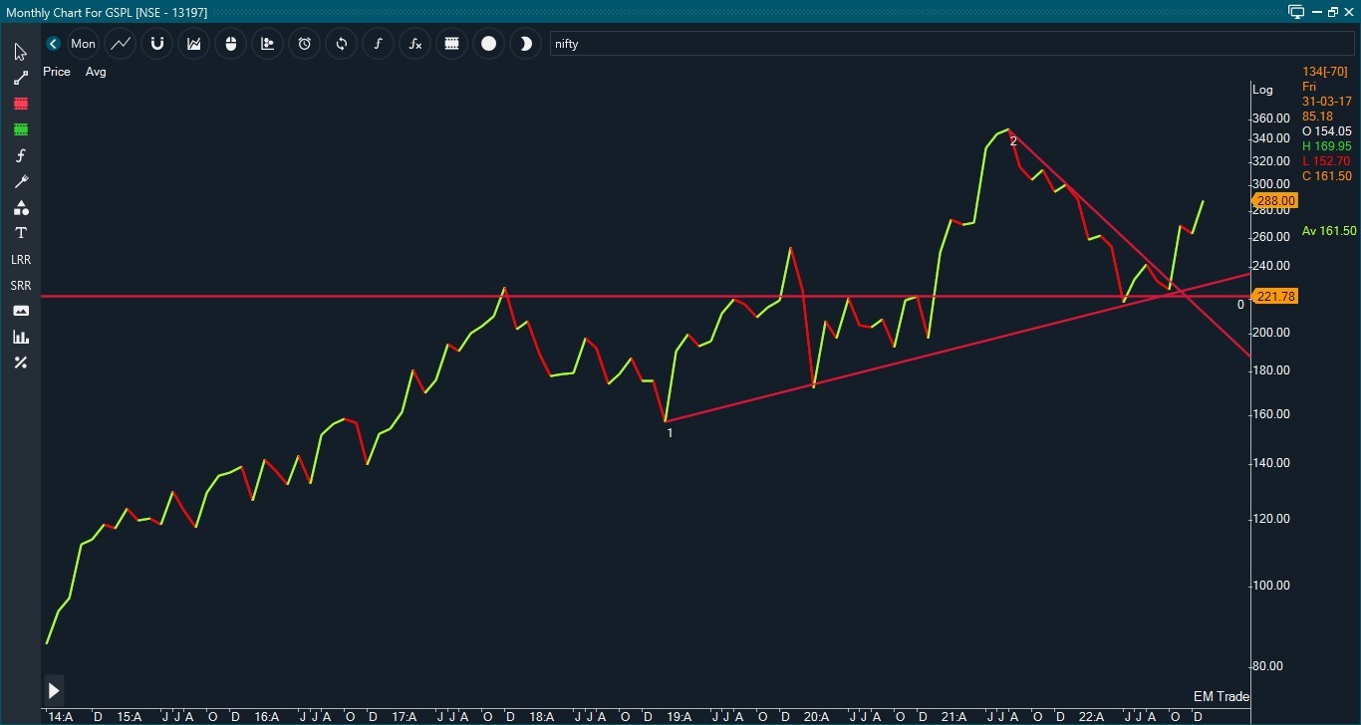The width and height of the screenshot is (1361, 725).
Task: Click the percent tool in sidebar
Action: click(20, 362)
